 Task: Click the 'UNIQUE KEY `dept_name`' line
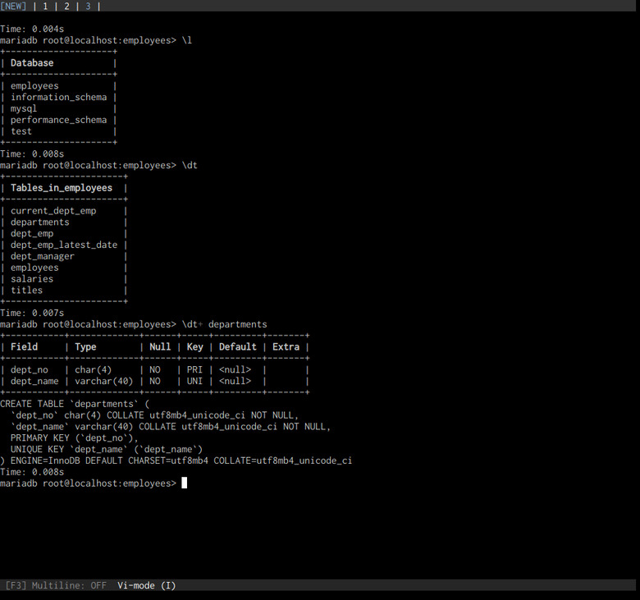pos(107,449)
